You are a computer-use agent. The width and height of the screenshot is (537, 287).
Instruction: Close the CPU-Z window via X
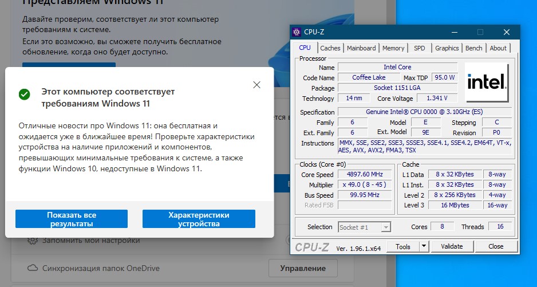pos(507,32)
